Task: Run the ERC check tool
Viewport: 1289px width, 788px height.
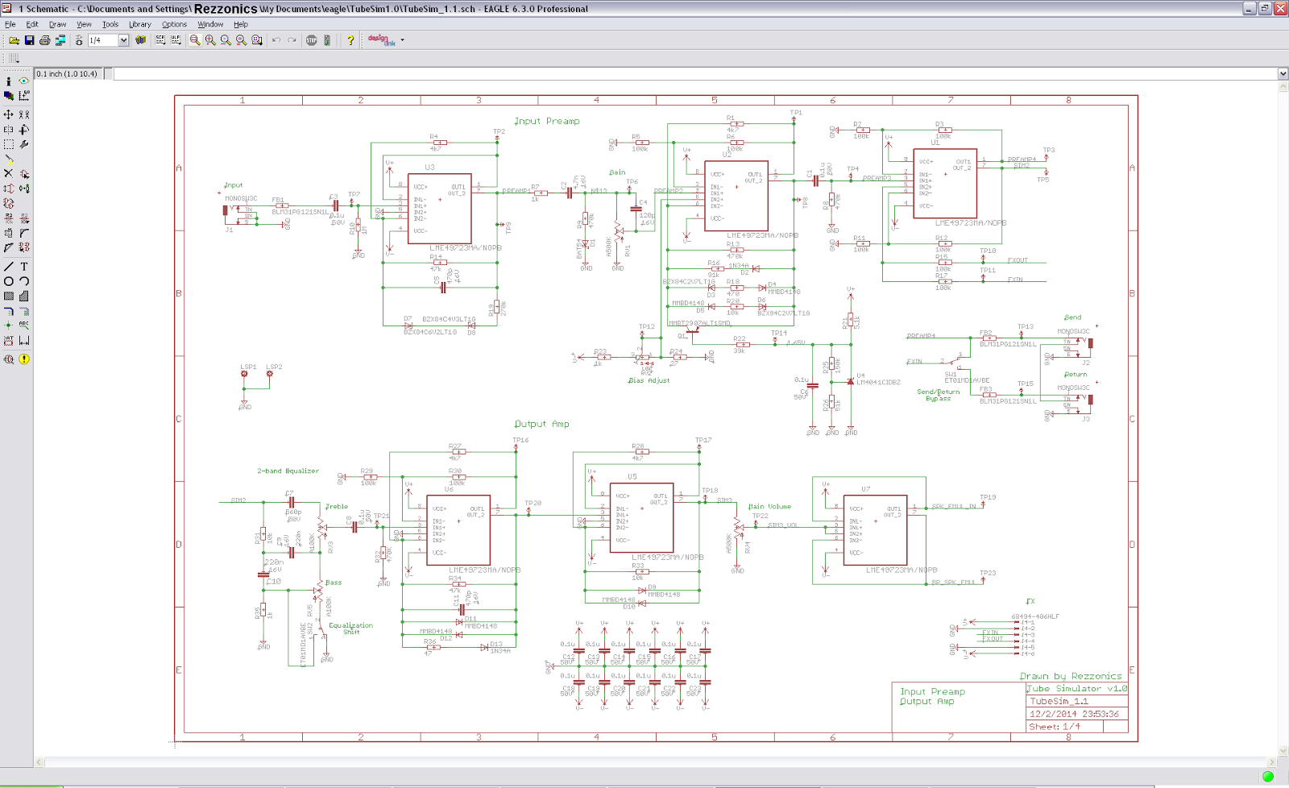Action: point(8,359)
